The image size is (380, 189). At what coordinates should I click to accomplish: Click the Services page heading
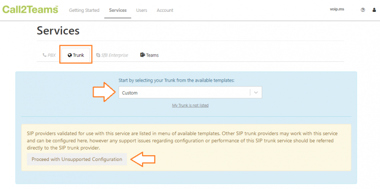pyautogui.click(x=58, y=31)
